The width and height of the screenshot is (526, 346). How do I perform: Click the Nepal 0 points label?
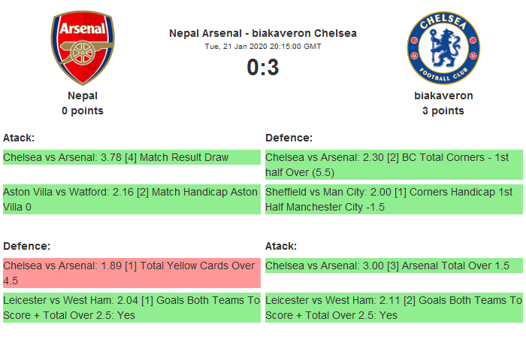point(83,111)
